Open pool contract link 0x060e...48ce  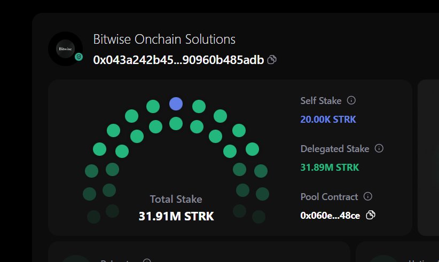coord(330,216)
